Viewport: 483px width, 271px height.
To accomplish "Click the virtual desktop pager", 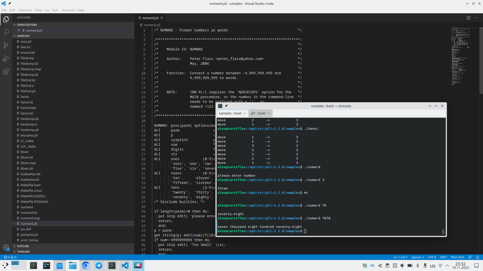I will coord(19,265).
